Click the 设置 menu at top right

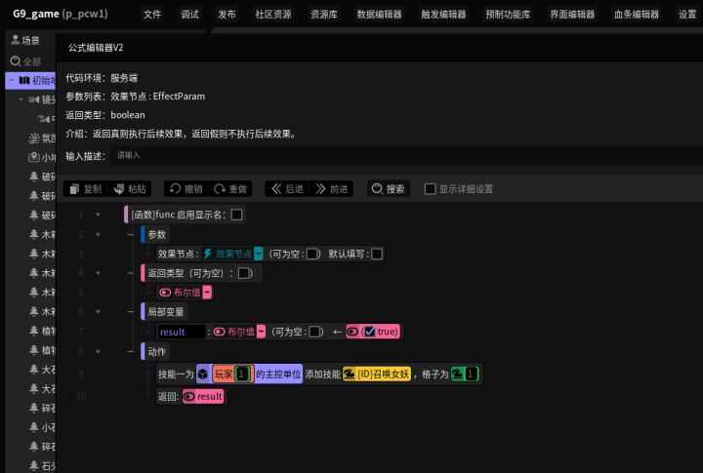point(686,15)
